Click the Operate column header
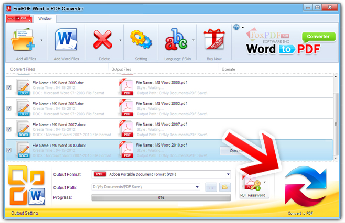The width and height of the screenshot is (345, 223). (x=228, y=69)
